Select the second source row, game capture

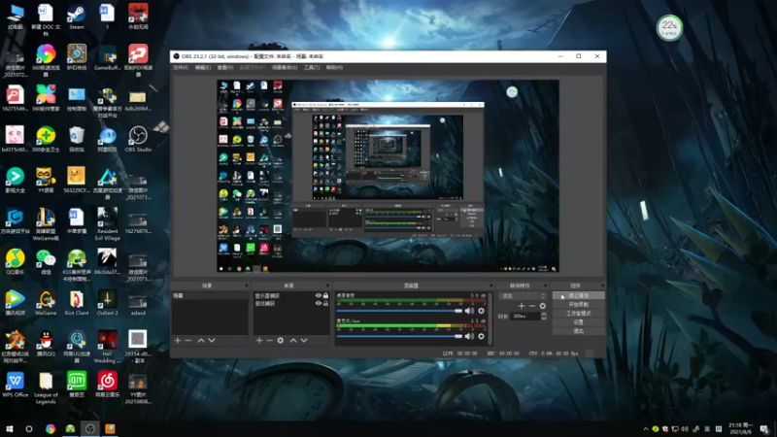[x=285, y=303]
